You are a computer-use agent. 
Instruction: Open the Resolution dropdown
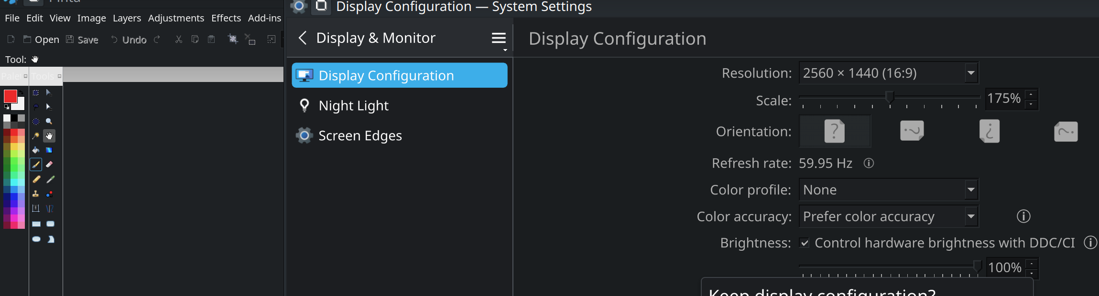889,73
